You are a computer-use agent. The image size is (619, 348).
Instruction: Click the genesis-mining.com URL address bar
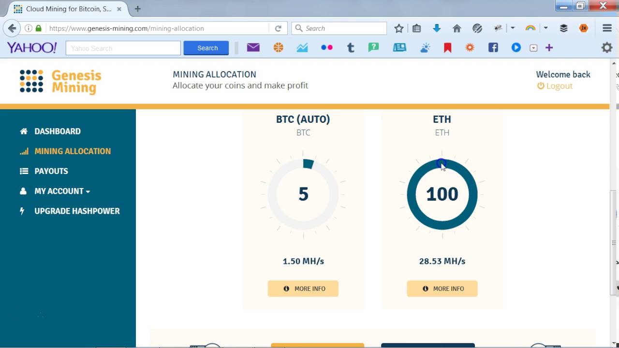pos(158,29)
